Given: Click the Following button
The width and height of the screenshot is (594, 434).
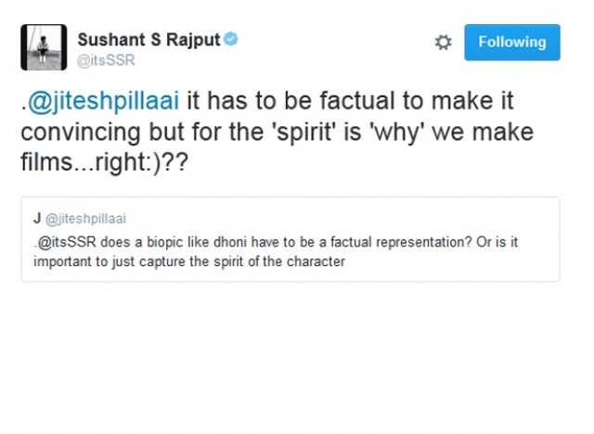Looking at the screenshot, I should pyautogui.click(x=512, y=42).
